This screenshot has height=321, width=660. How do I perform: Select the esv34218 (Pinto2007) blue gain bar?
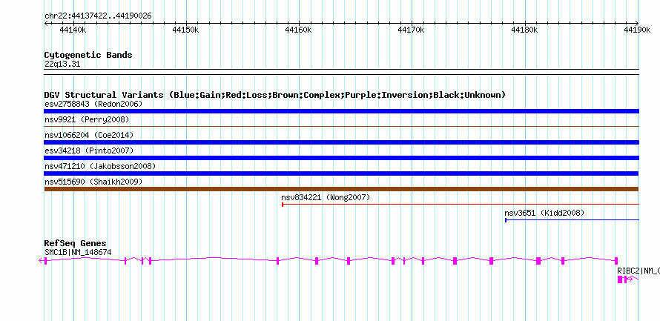341,158
